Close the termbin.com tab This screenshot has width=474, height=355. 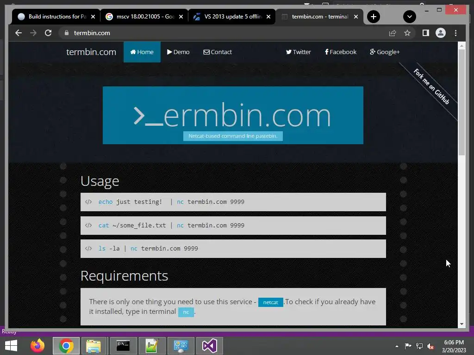(356, 17)
